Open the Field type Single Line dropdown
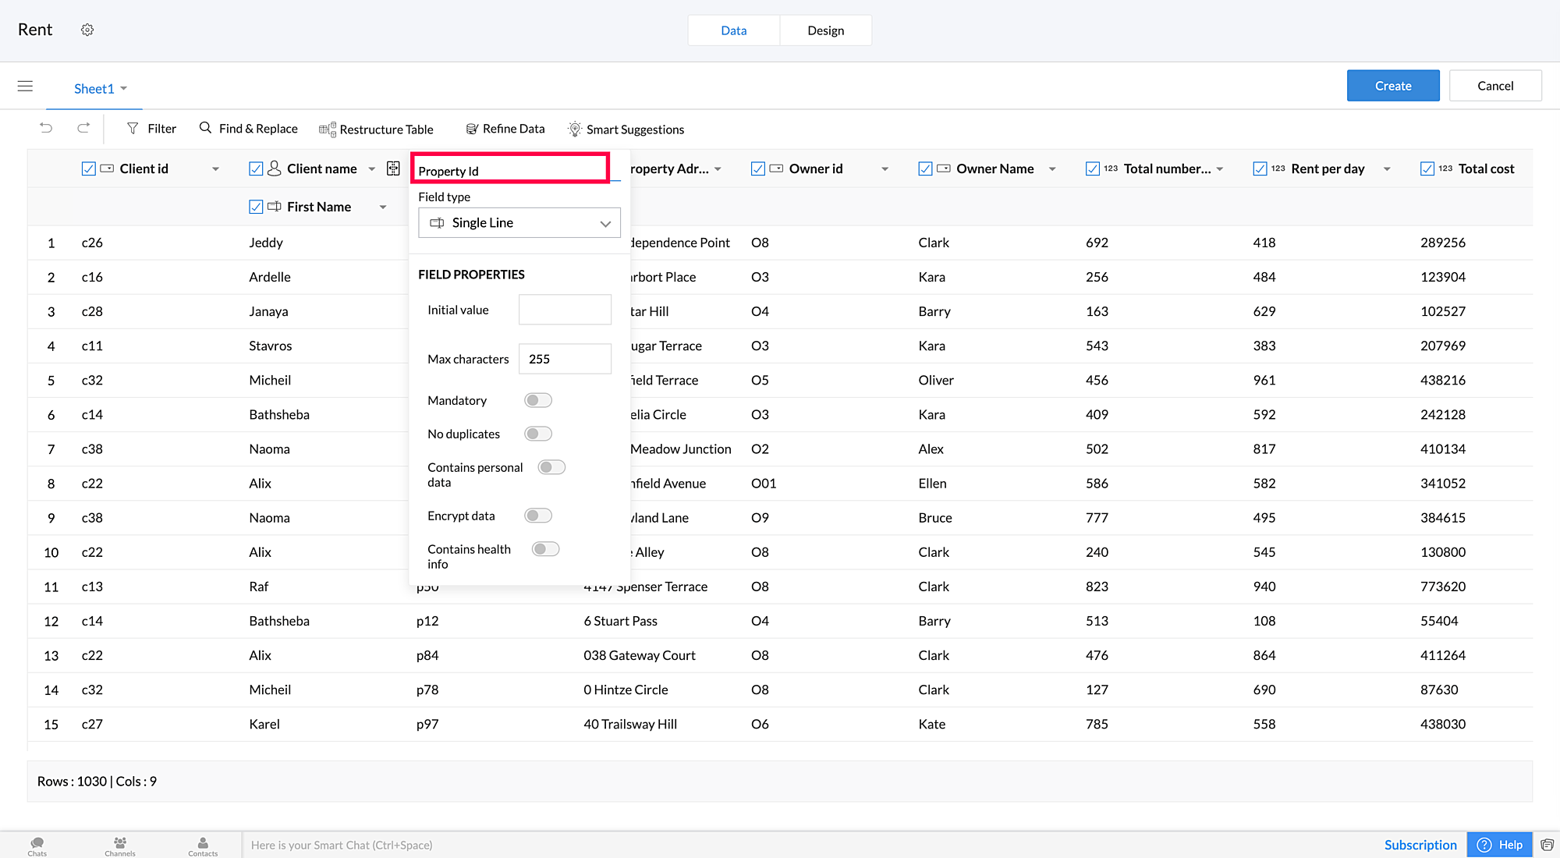 coord(519,223)
